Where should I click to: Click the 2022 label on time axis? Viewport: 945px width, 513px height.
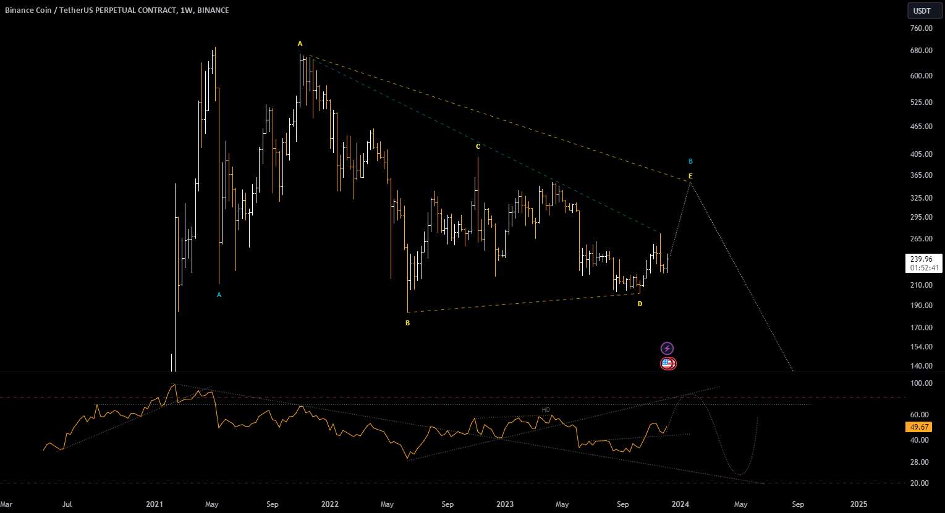(330, 504)
